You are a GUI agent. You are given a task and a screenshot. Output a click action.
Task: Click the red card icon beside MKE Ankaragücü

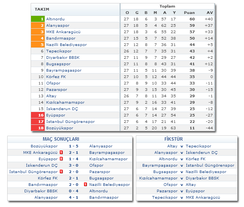click(61, 153)
